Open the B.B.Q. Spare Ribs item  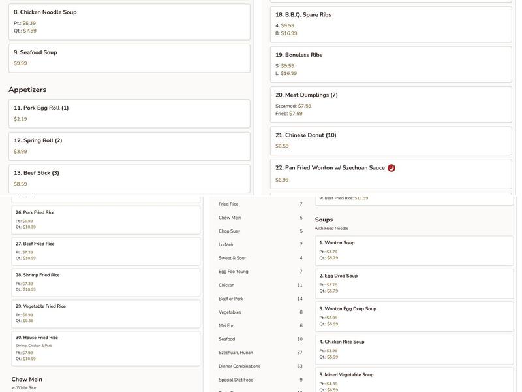tap(391, 24)
